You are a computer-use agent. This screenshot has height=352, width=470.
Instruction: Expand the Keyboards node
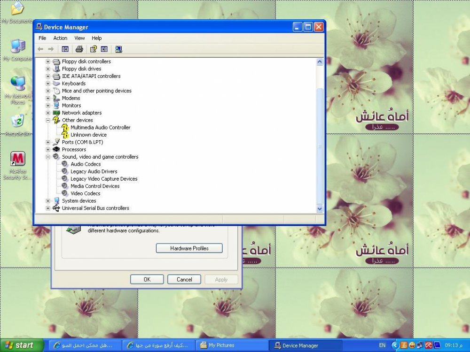click(48, 84)
